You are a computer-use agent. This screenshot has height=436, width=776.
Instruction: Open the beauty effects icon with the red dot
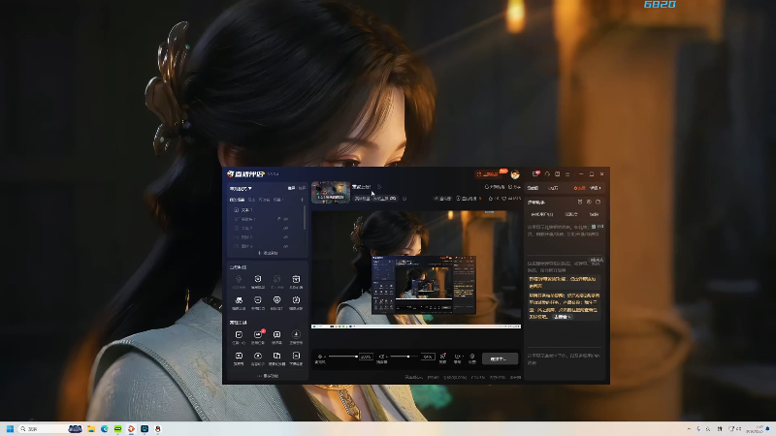point(443,357)
